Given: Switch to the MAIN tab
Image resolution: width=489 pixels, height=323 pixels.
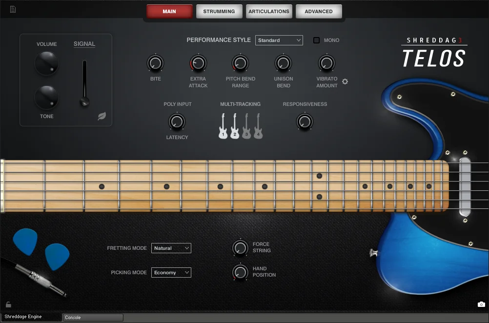Looking at the screenshot, I should click(169, 12).
